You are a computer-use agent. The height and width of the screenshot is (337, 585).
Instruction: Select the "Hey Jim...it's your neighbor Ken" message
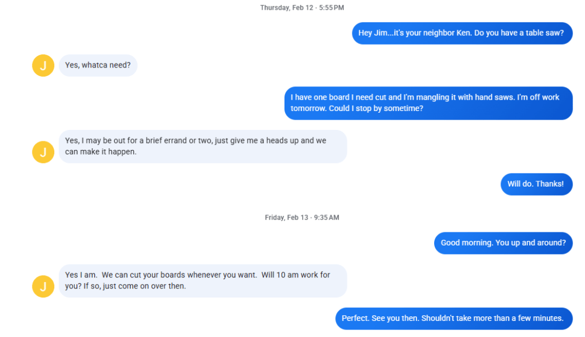[462, 33]
